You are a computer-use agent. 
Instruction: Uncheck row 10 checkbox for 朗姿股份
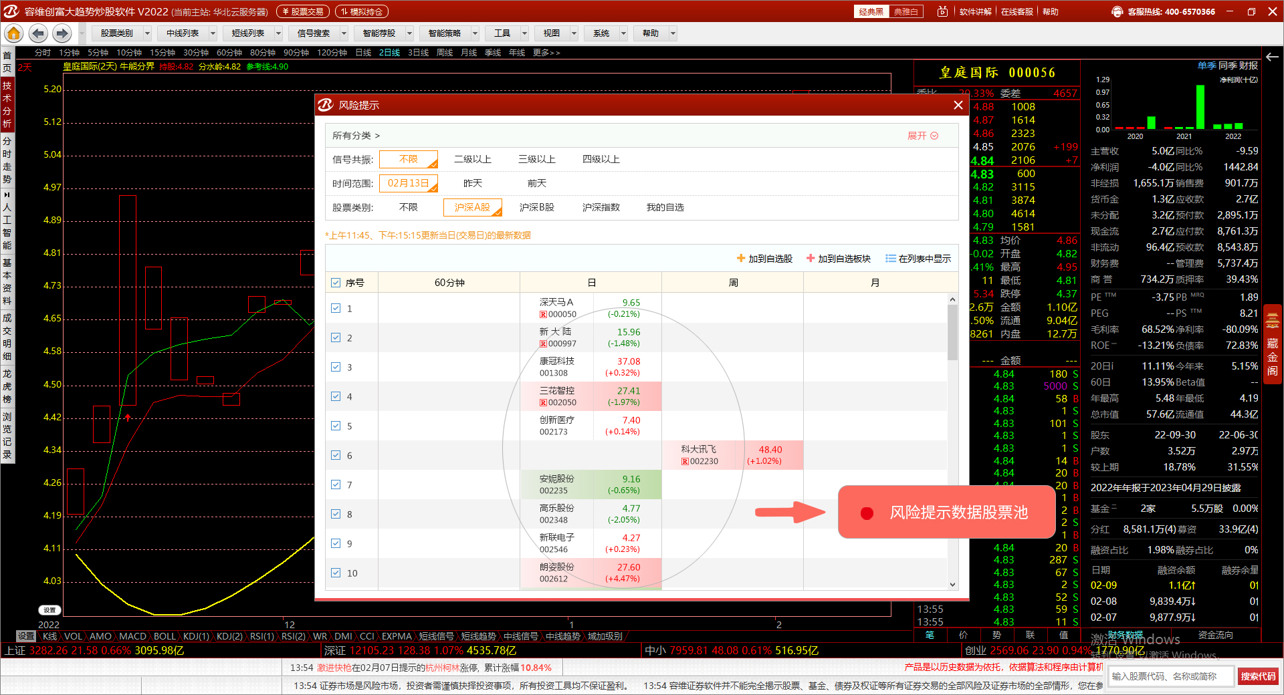coord(336,573)
